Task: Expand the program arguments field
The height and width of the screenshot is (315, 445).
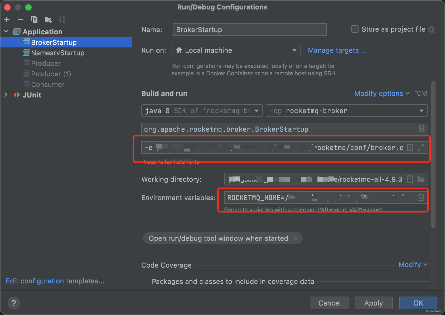Action: pyautogui.click(x=421, y=147)
